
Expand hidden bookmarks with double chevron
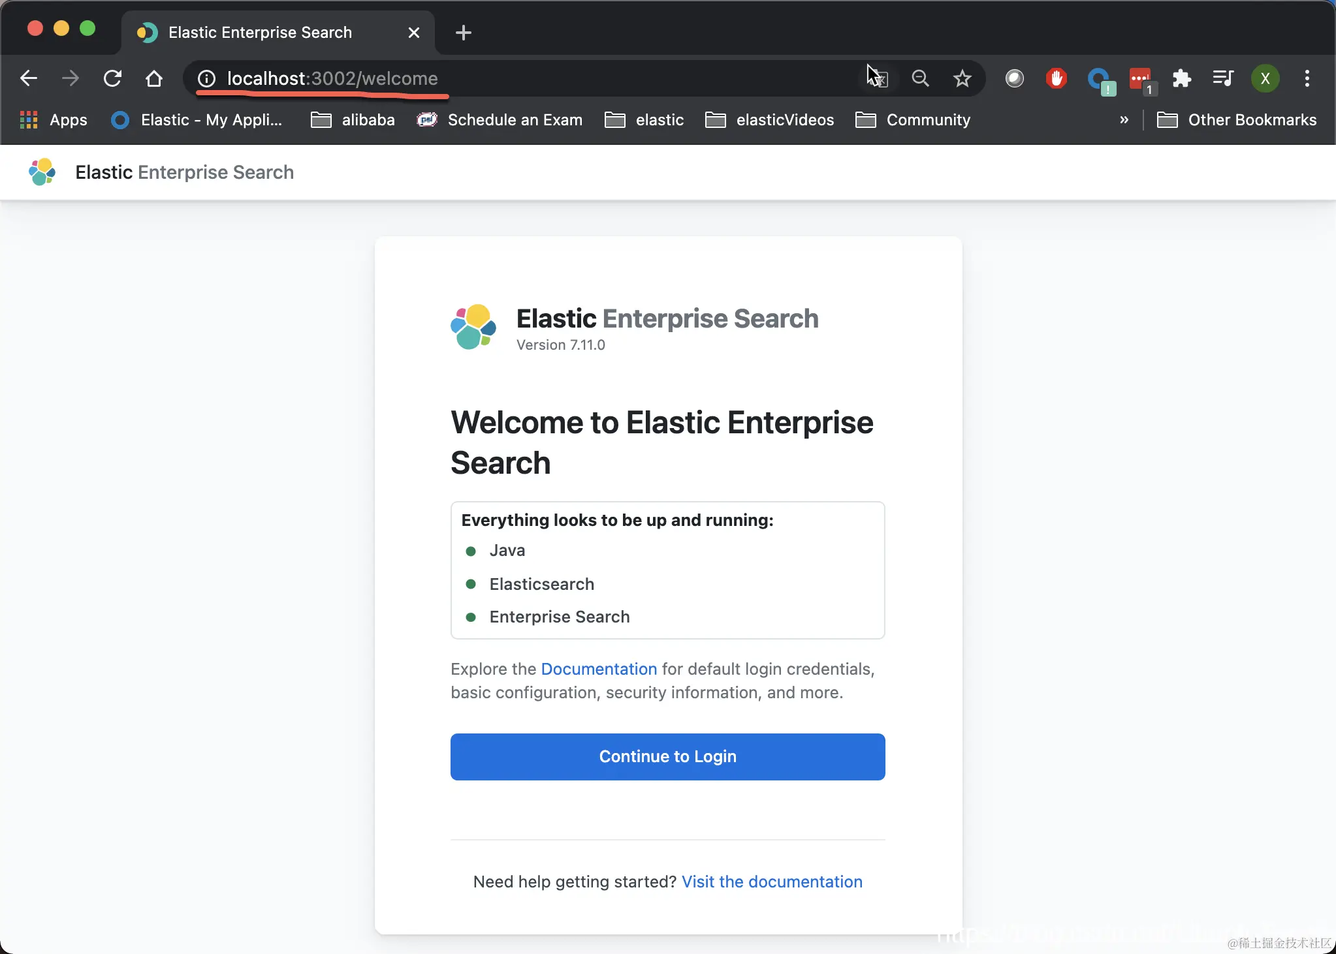click(1124, 120)
